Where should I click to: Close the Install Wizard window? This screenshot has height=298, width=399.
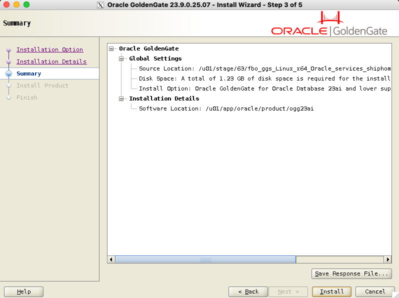pos(6,4)
